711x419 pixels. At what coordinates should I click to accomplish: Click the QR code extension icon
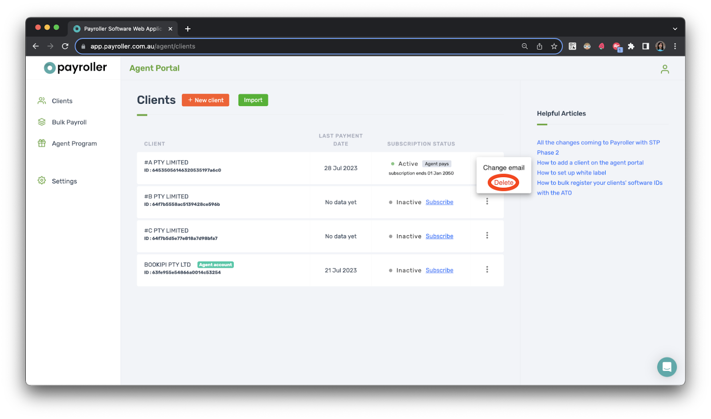pos(572,46)
